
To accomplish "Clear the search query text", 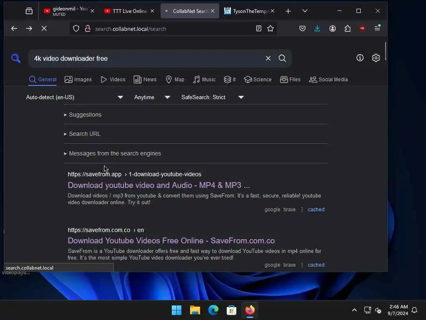I will click(x=268, y=58).
